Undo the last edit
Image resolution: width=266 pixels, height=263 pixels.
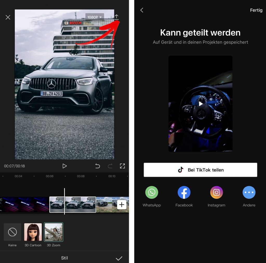point(98,166)
